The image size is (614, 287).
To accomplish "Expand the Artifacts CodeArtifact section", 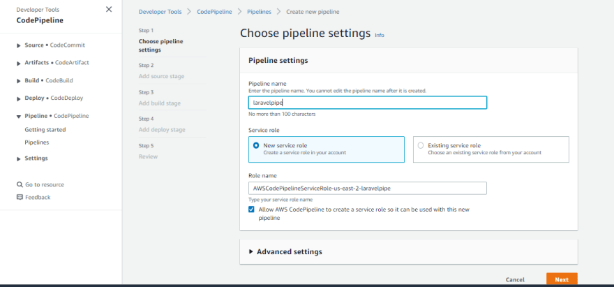I will pos(18,63).
